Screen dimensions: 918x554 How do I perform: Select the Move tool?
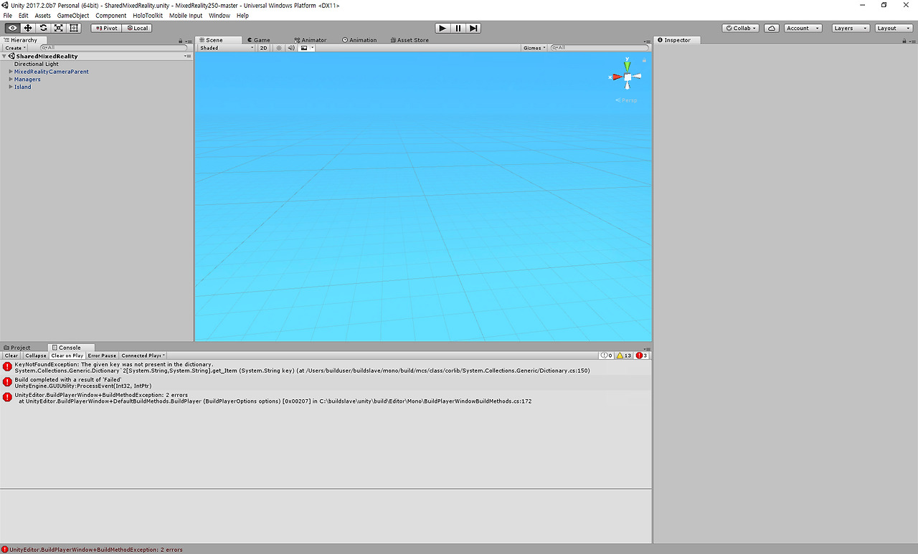[x=28, y=28]
